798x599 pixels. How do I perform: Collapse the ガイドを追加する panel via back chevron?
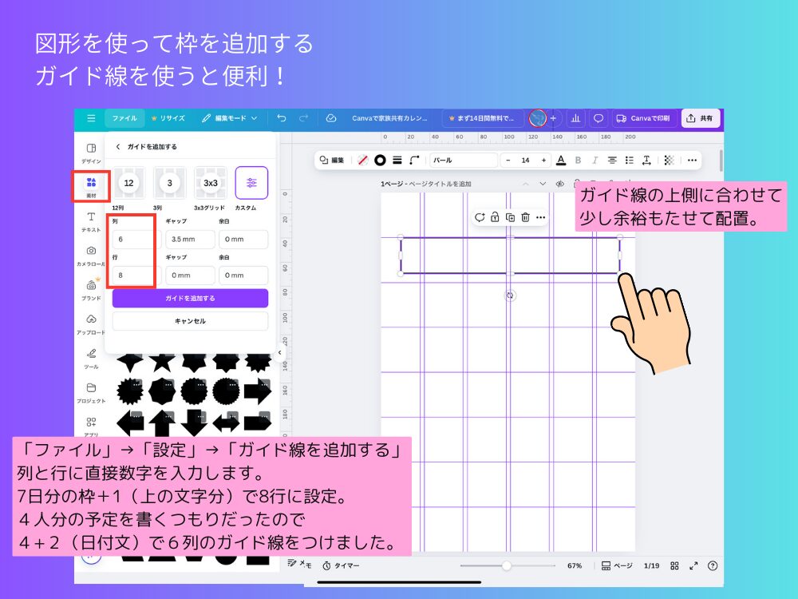[x=117, y=146]
